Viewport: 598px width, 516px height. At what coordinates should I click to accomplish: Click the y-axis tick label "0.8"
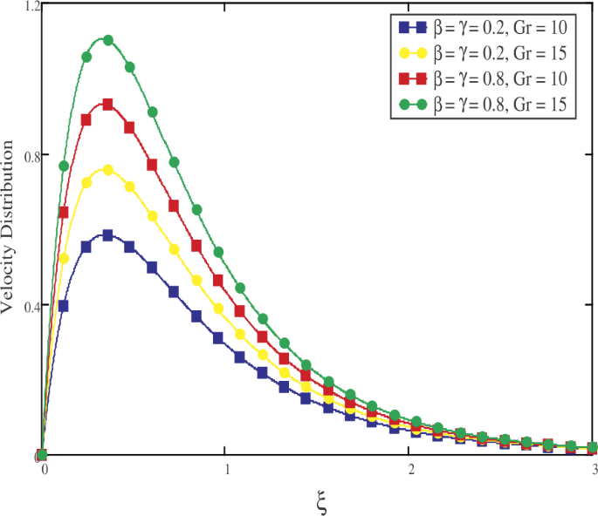tap(32, 157)
